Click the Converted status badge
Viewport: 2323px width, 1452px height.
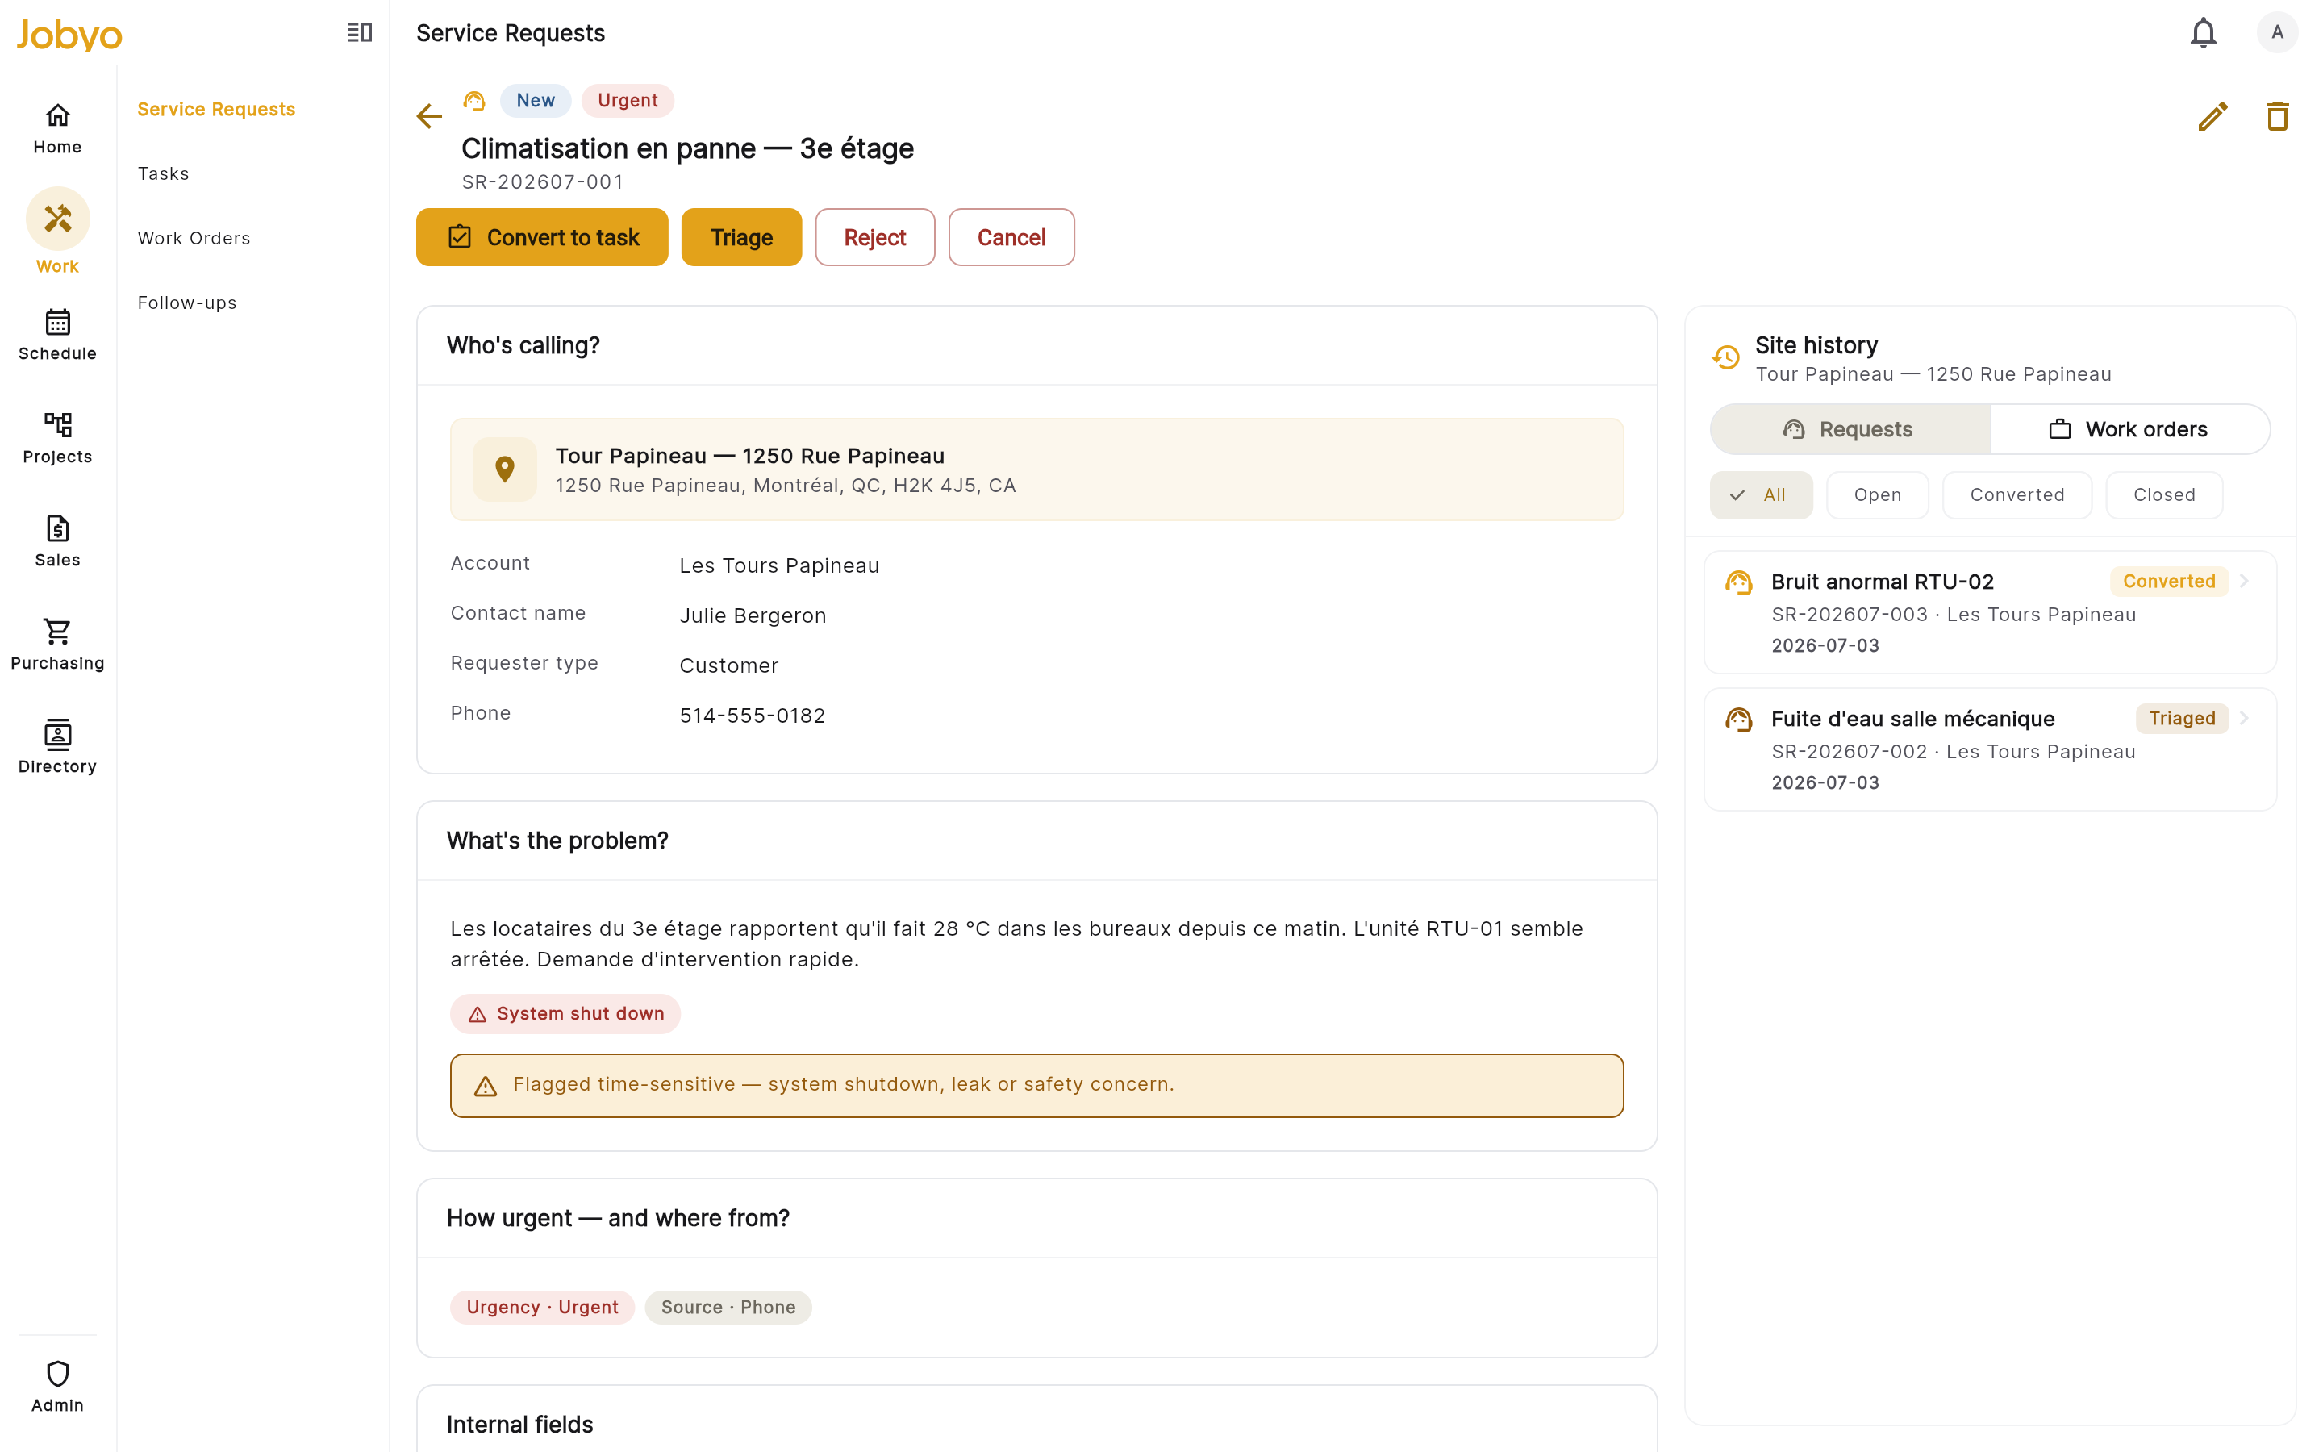pos(2168,581)
